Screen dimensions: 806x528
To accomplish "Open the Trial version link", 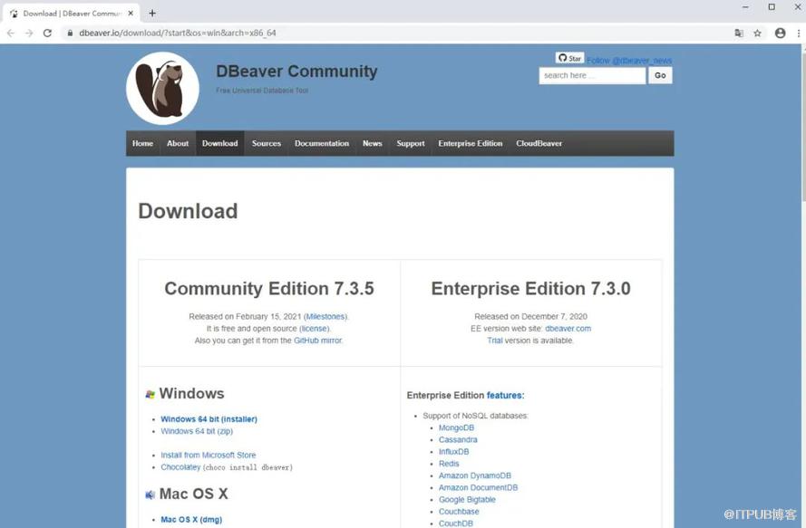I will (494, 340).
